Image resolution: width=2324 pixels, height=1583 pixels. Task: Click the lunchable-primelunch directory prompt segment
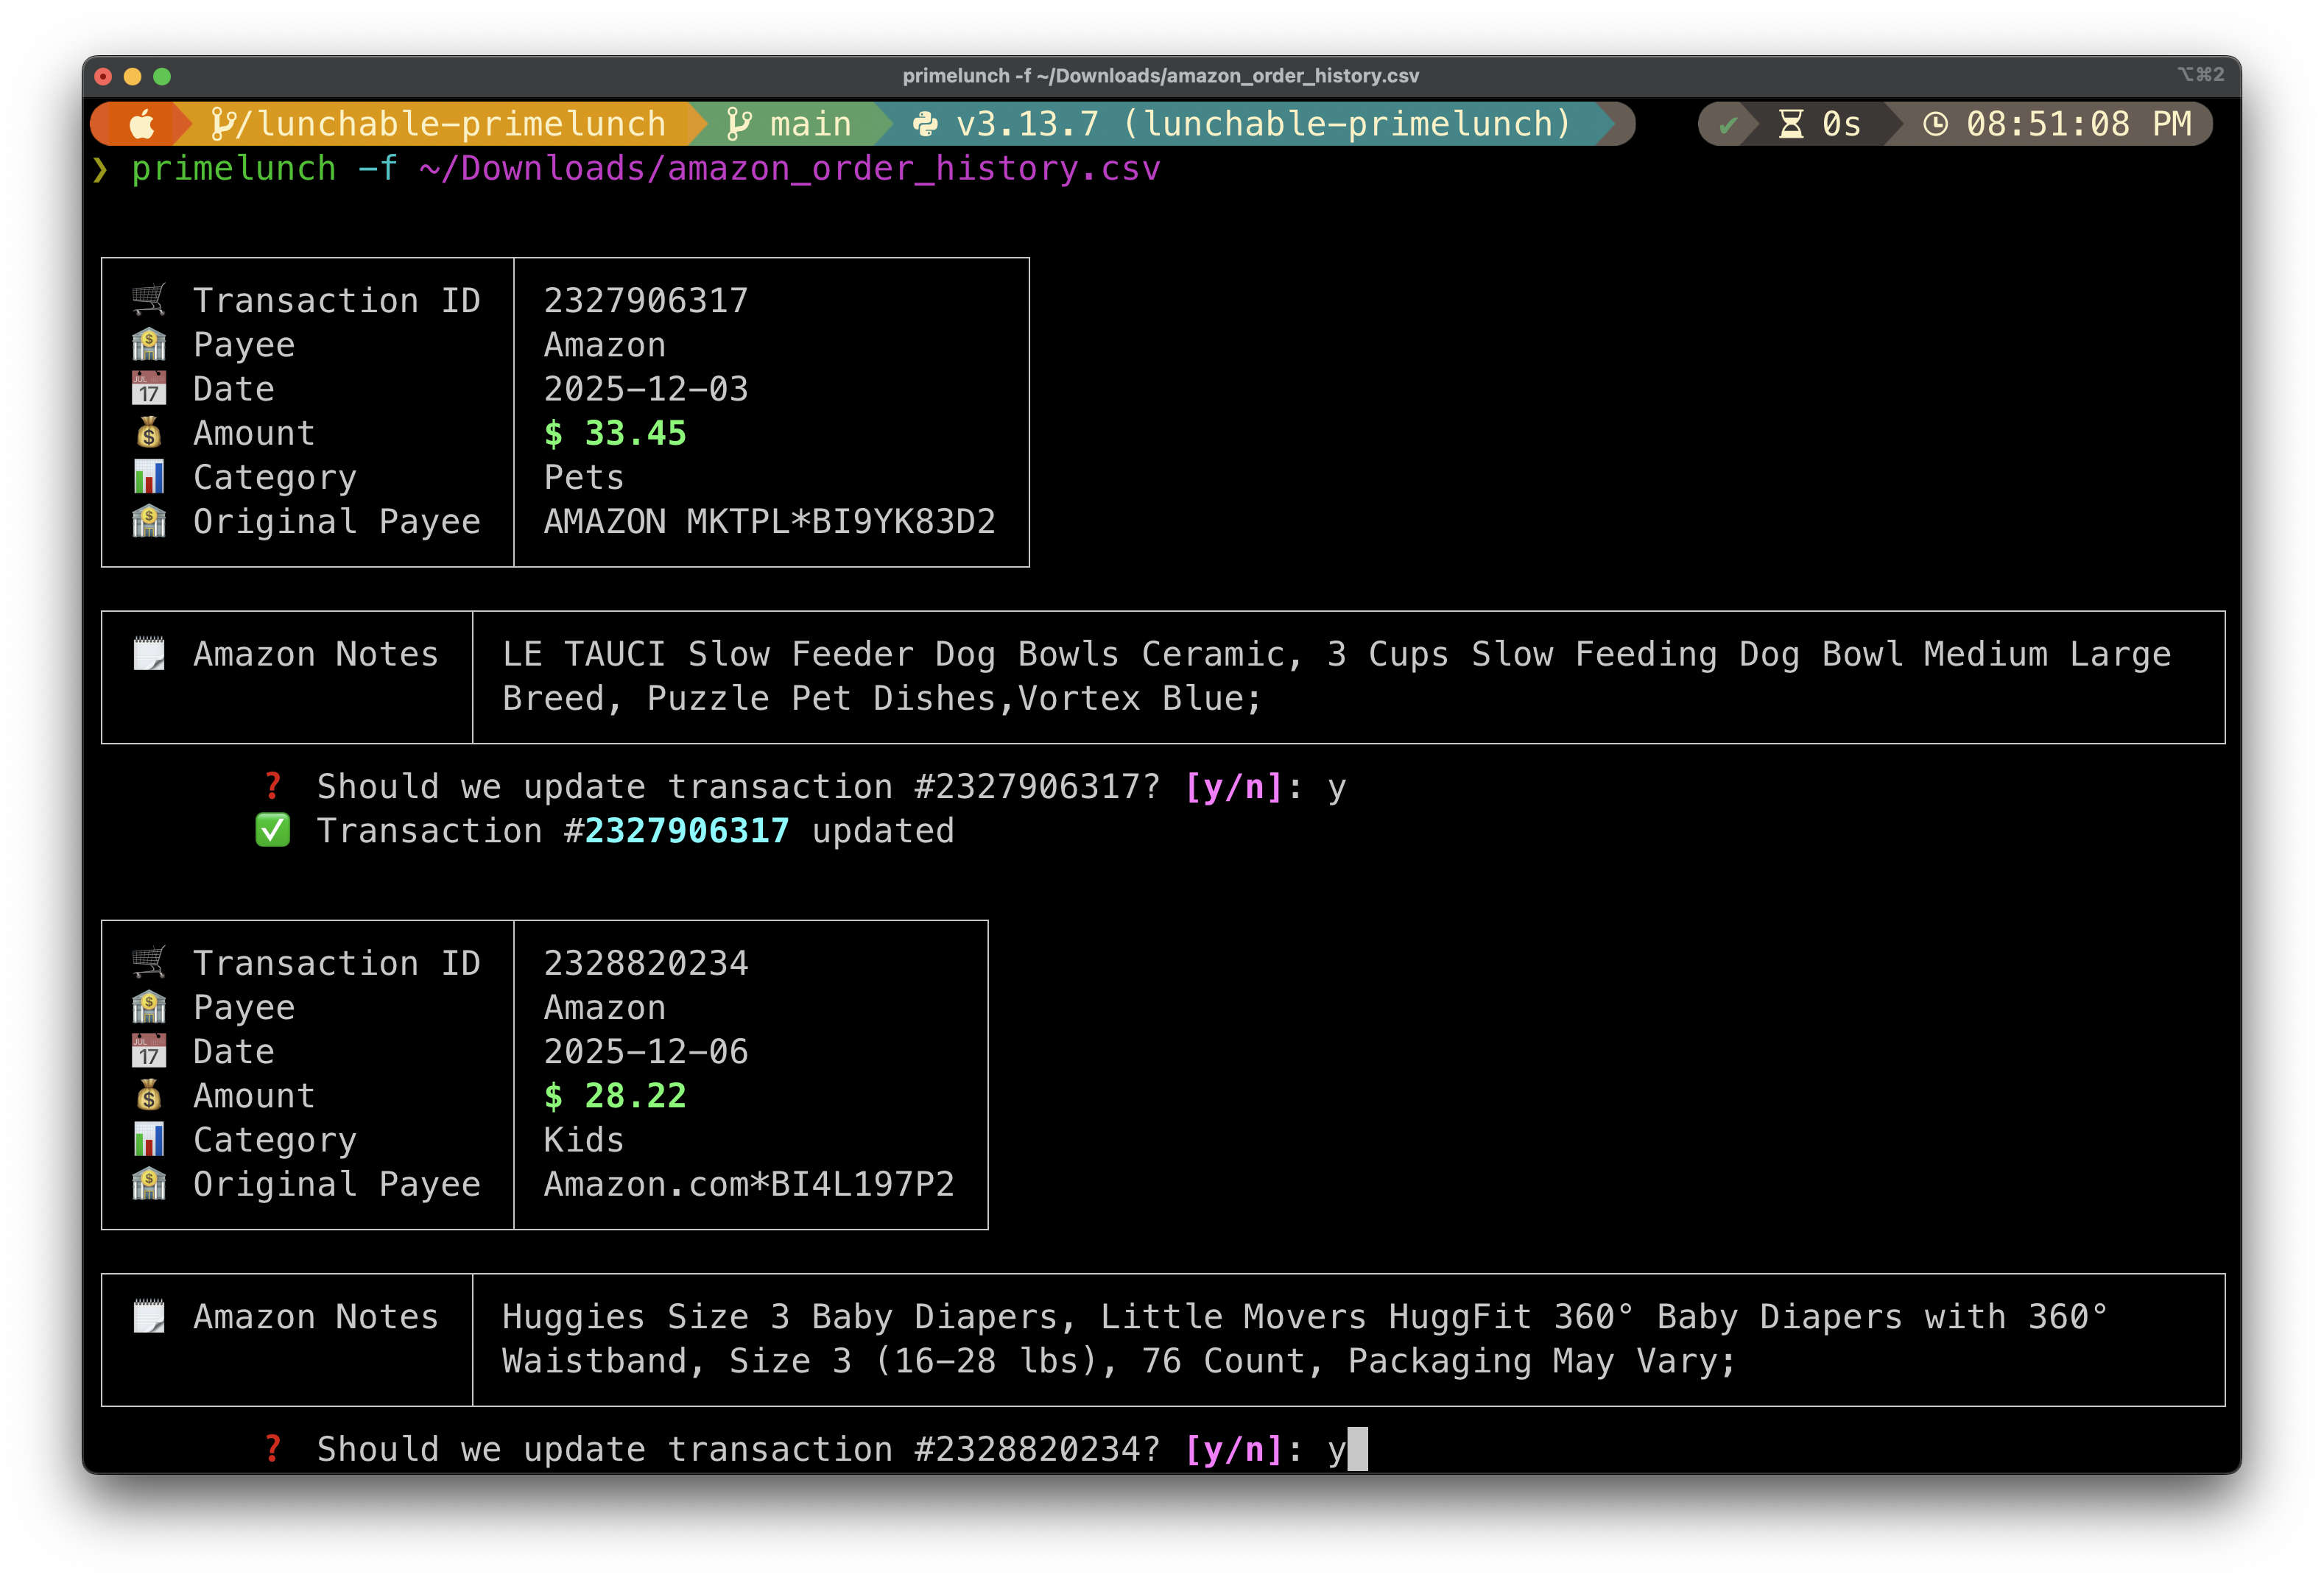[x=440, y=124]
